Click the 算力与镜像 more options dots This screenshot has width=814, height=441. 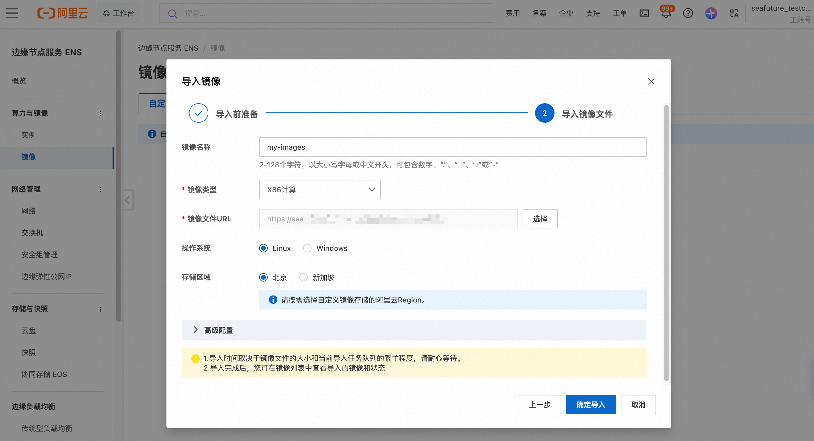(100, 114)
